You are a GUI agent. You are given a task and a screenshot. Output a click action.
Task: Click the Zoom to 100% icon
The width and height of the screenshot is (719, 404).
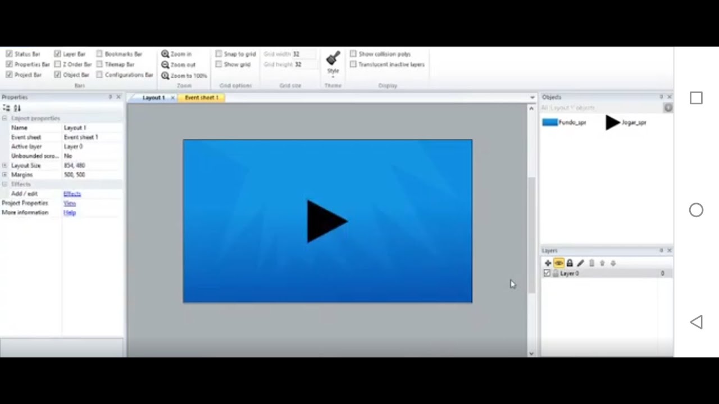click(165, 75)
